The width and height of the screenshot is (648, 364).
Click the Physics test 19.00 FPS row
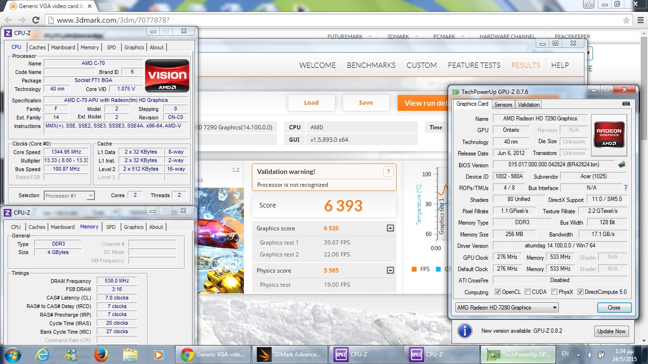[x=324, y=285]
